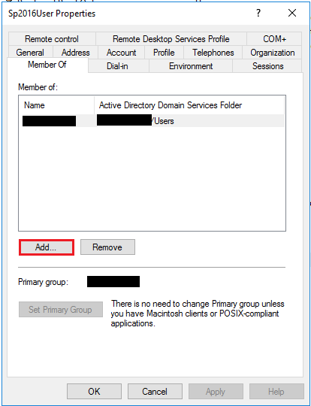Switch to Remote Desktop Services Profile tab

(x=171, y=39)
